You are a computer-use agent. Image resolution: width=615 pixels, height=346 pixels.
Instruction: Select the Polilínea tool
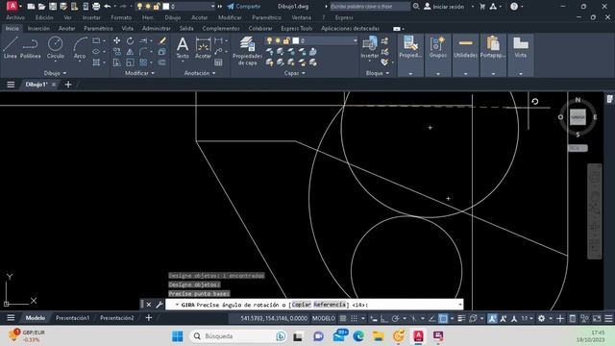point(30,48)
